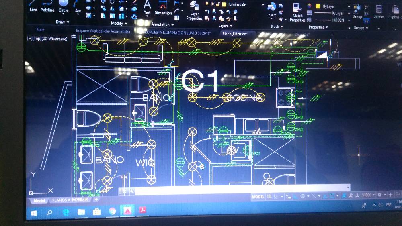Click the Lineweight icon in Properties
The height and width of the screenshot is (226, 402).
tap(309, 12)
